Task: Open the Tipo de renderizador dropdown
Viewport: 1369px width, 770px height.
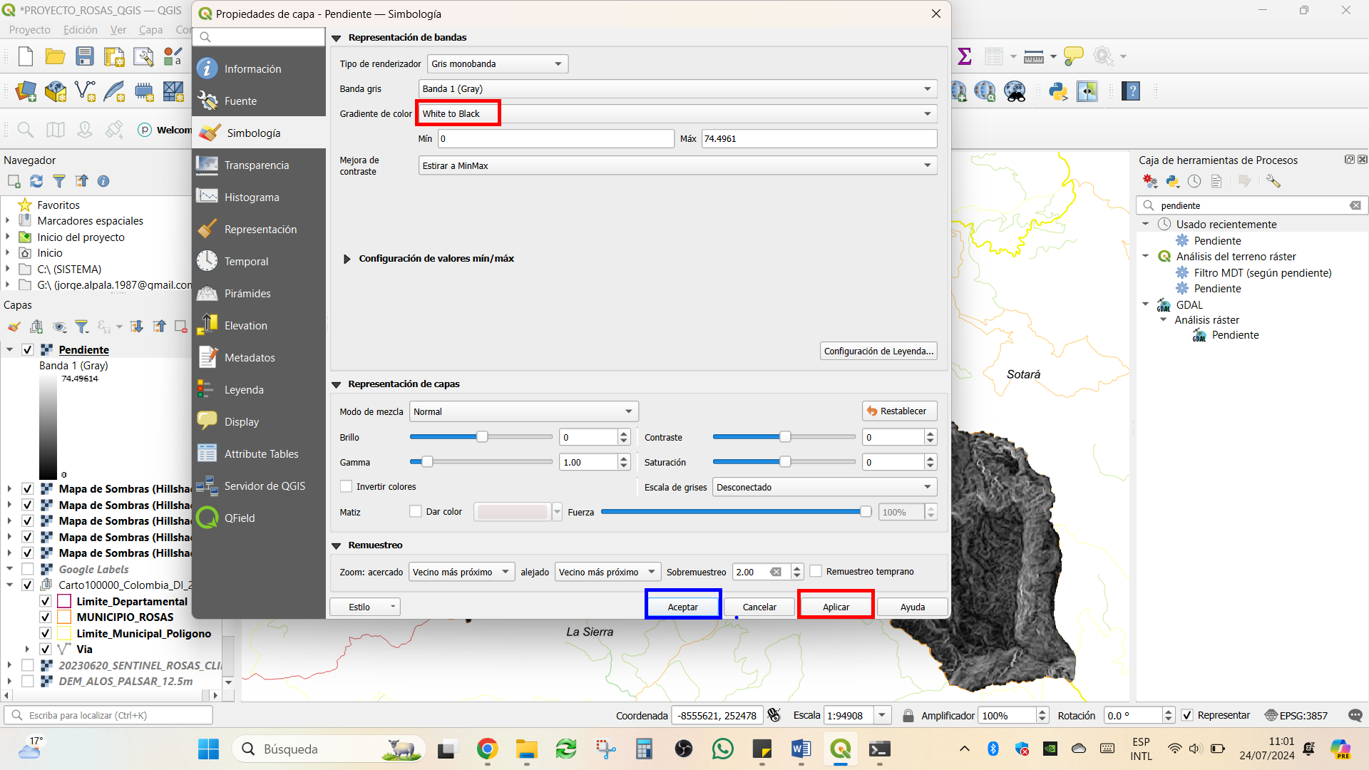Action: tap(498, 64)
